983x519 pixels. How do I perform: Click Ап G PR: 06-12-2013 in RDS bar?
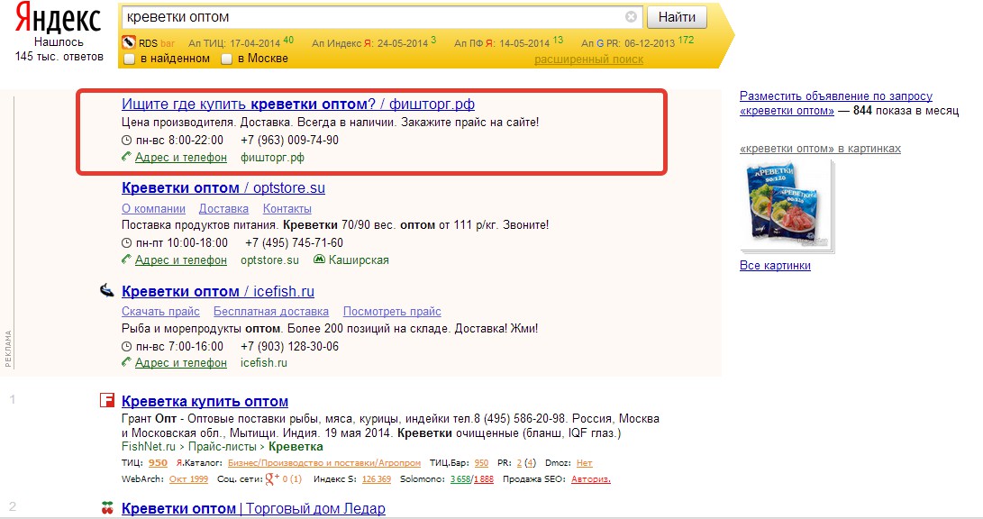click(627, 43)
